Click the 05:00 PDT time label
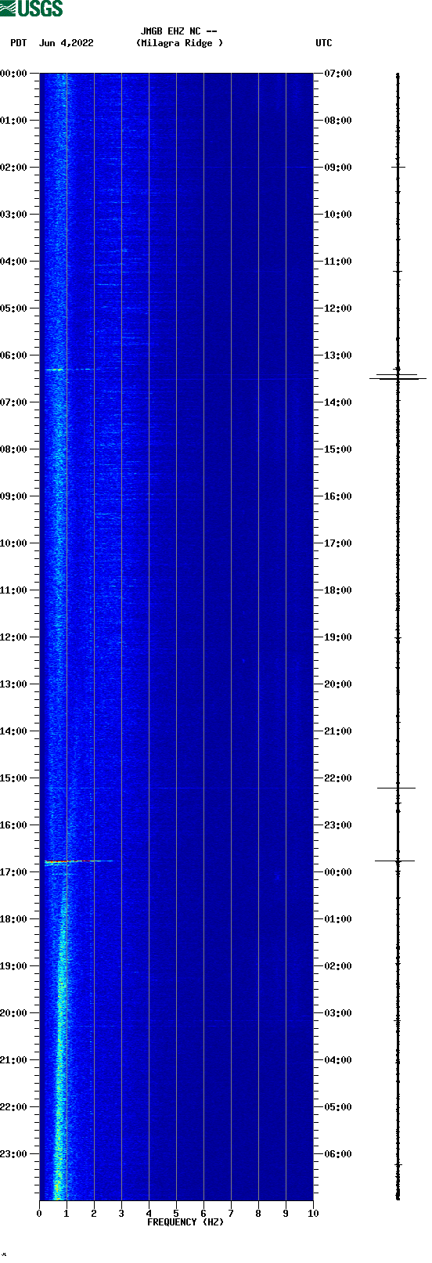The image size is (432, 1263). pos(14,309)
